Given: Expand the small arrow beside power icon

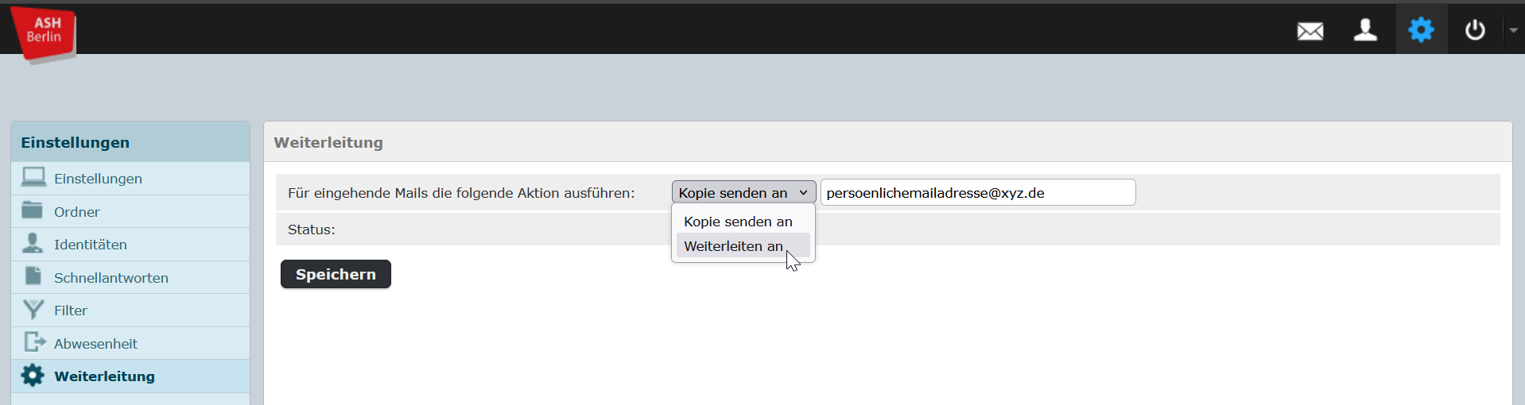Looking at the screenshot, I should pyautogui.click(x=1513, y=30).
